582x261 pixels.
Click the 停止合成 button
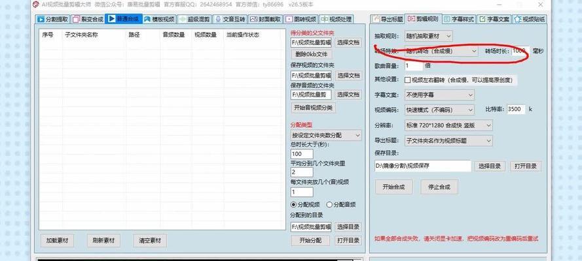click(x=439, y=187)
